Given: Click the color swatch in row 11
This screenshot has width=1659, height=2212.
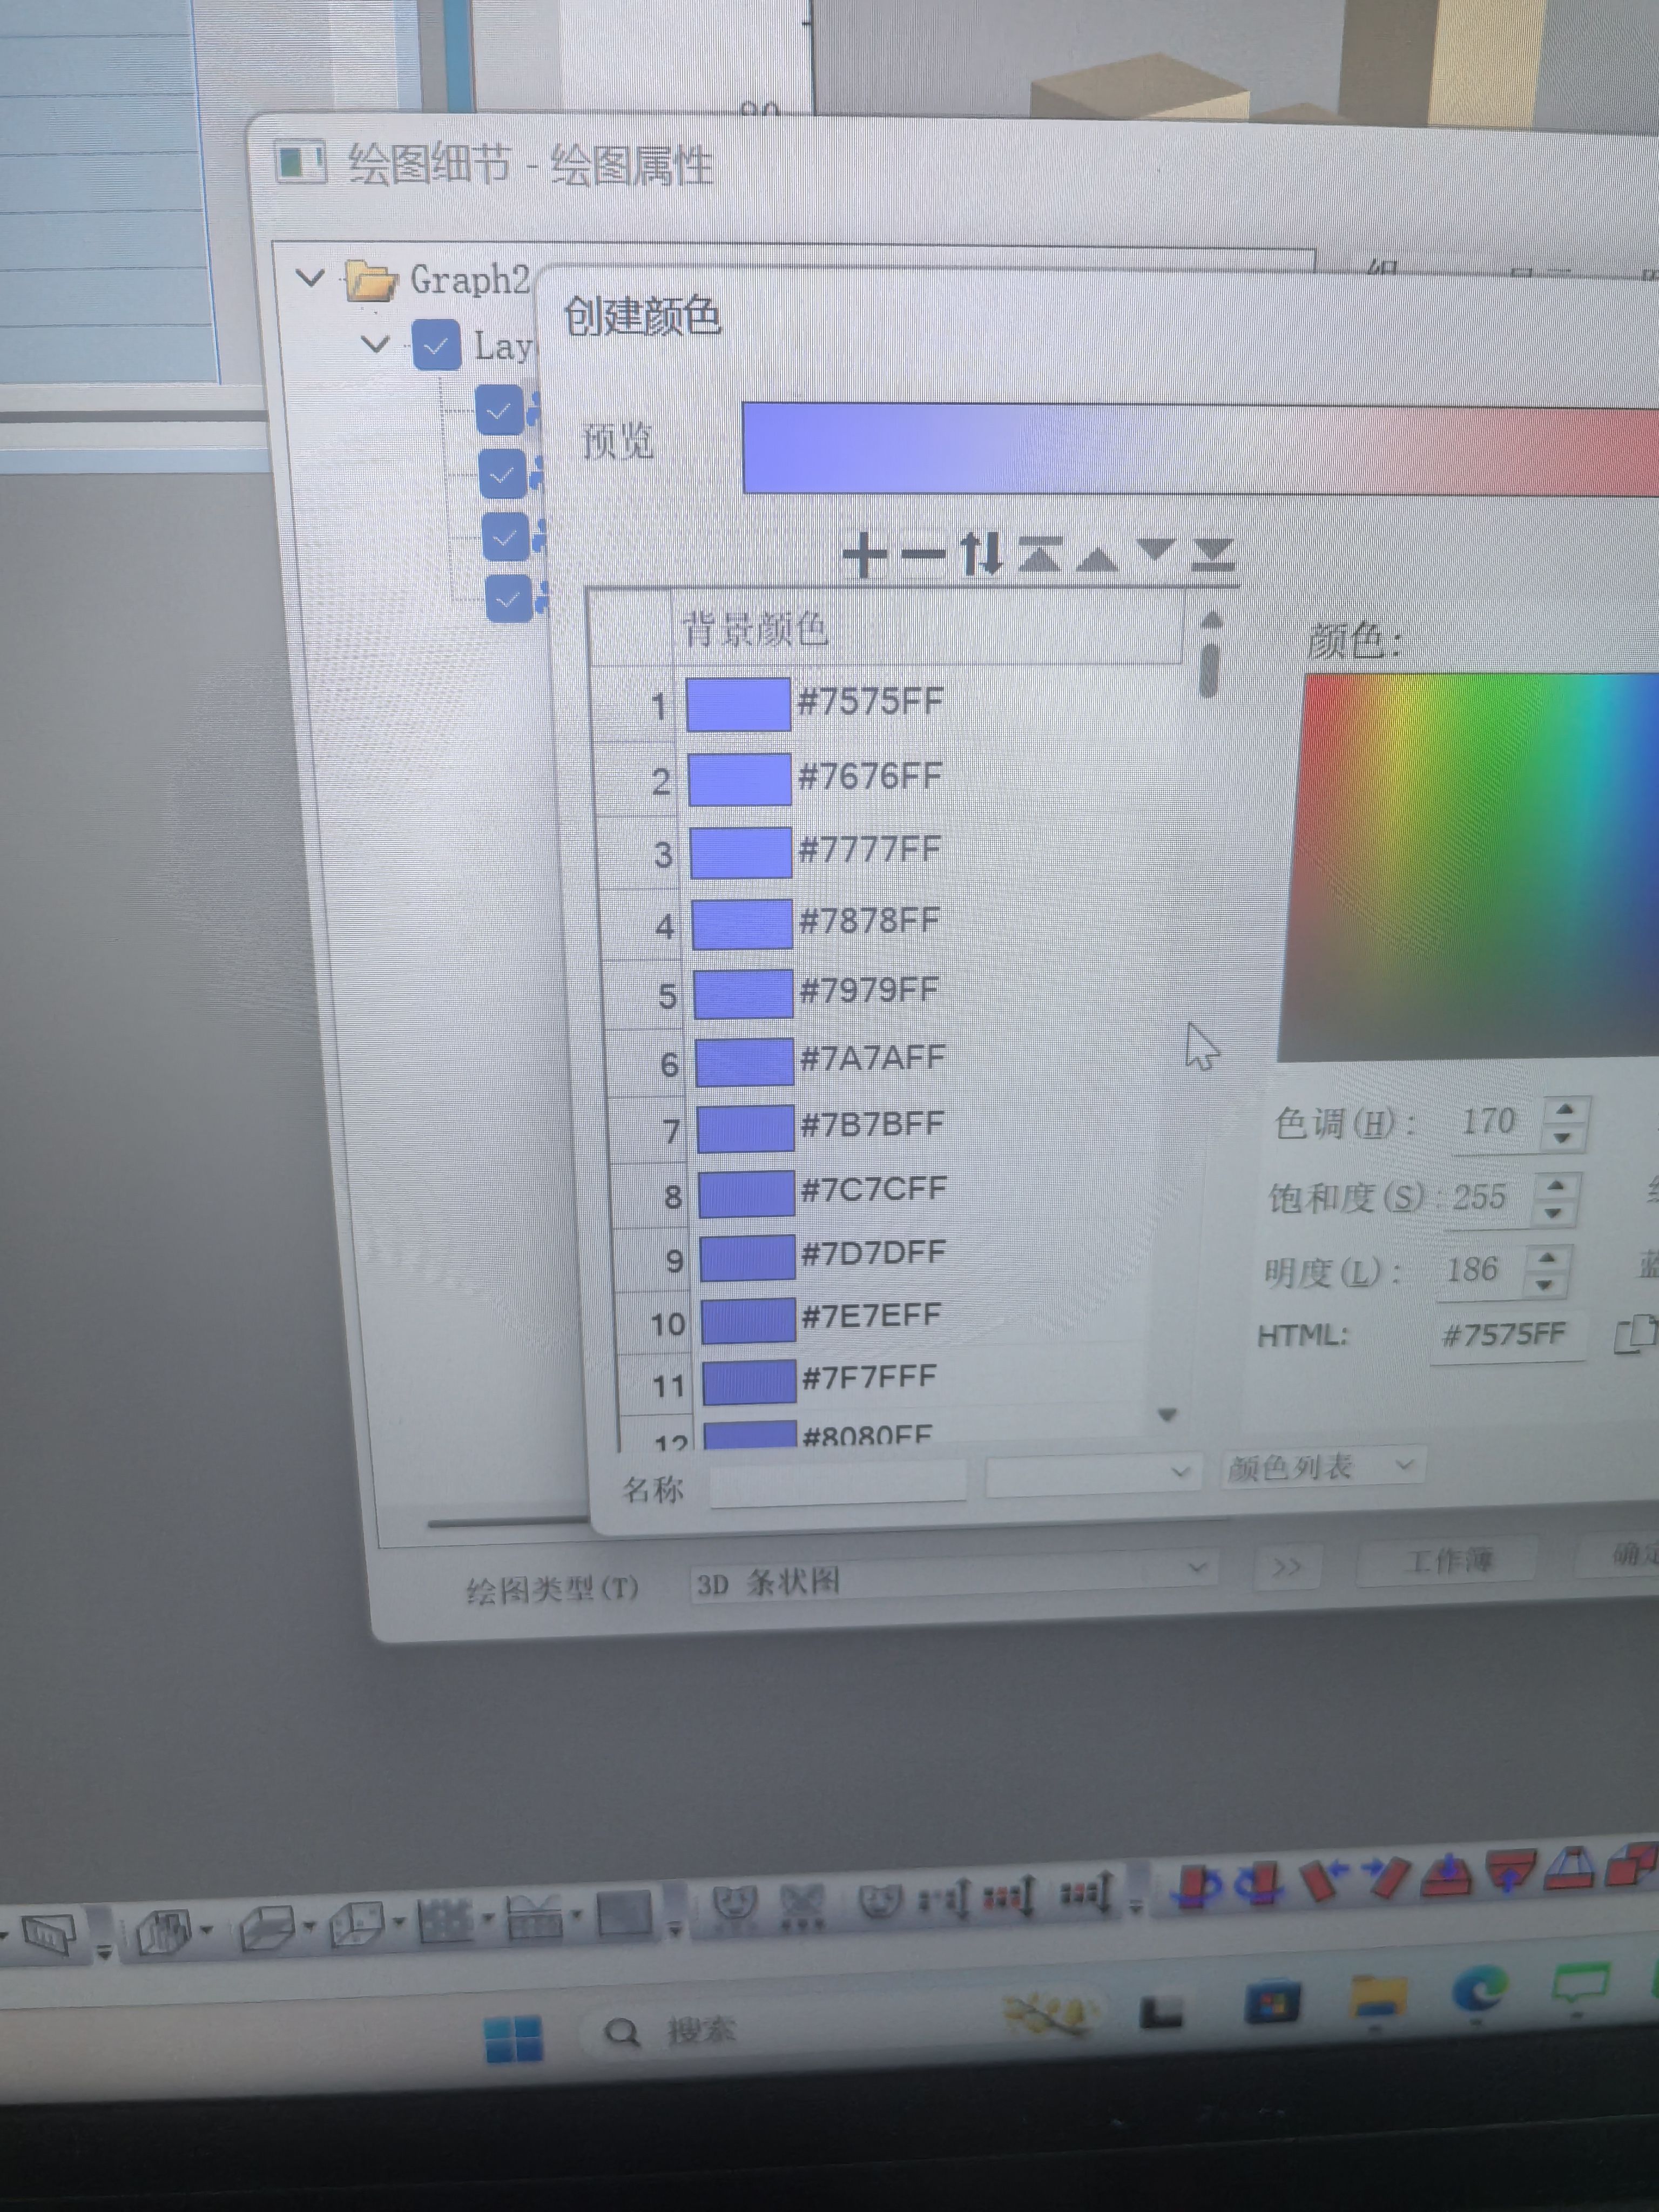Looking at the screenshot, I should point(749,1381).
